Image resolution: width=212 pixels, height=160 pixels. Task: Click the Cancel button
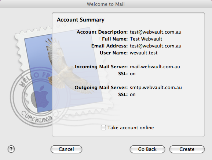pyautogui.click(x=66, y=149)
